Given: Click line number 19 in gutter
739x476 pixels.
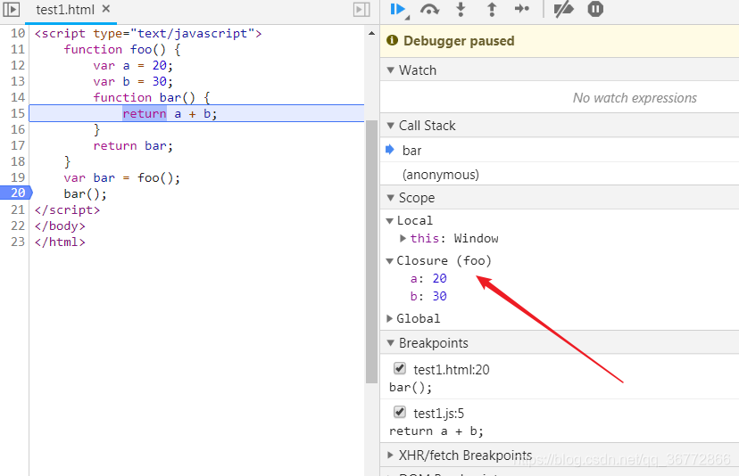Looking at the screenshot, I should click(18, 177).
